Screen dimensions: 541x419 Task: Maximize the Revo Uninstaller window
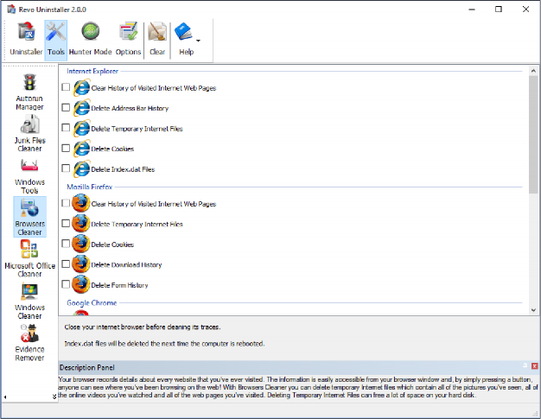coord(499,10)
